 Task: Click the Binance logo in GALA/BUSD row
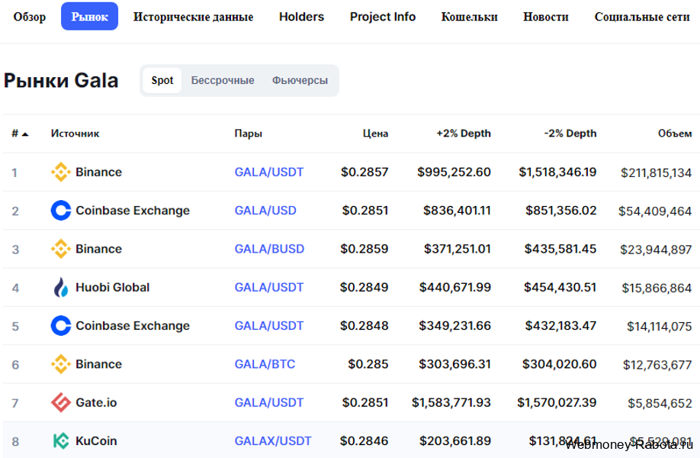pos(61,249)
